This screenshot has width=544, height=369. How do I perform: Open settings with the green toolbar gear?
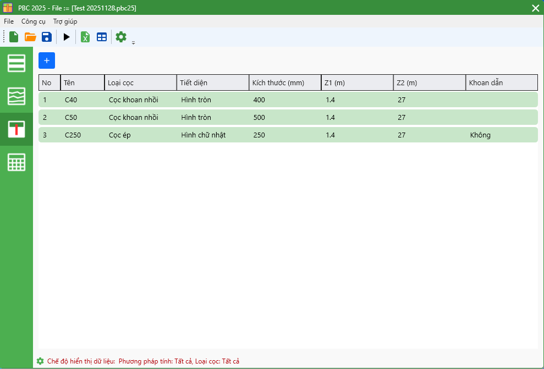(121, 37)
